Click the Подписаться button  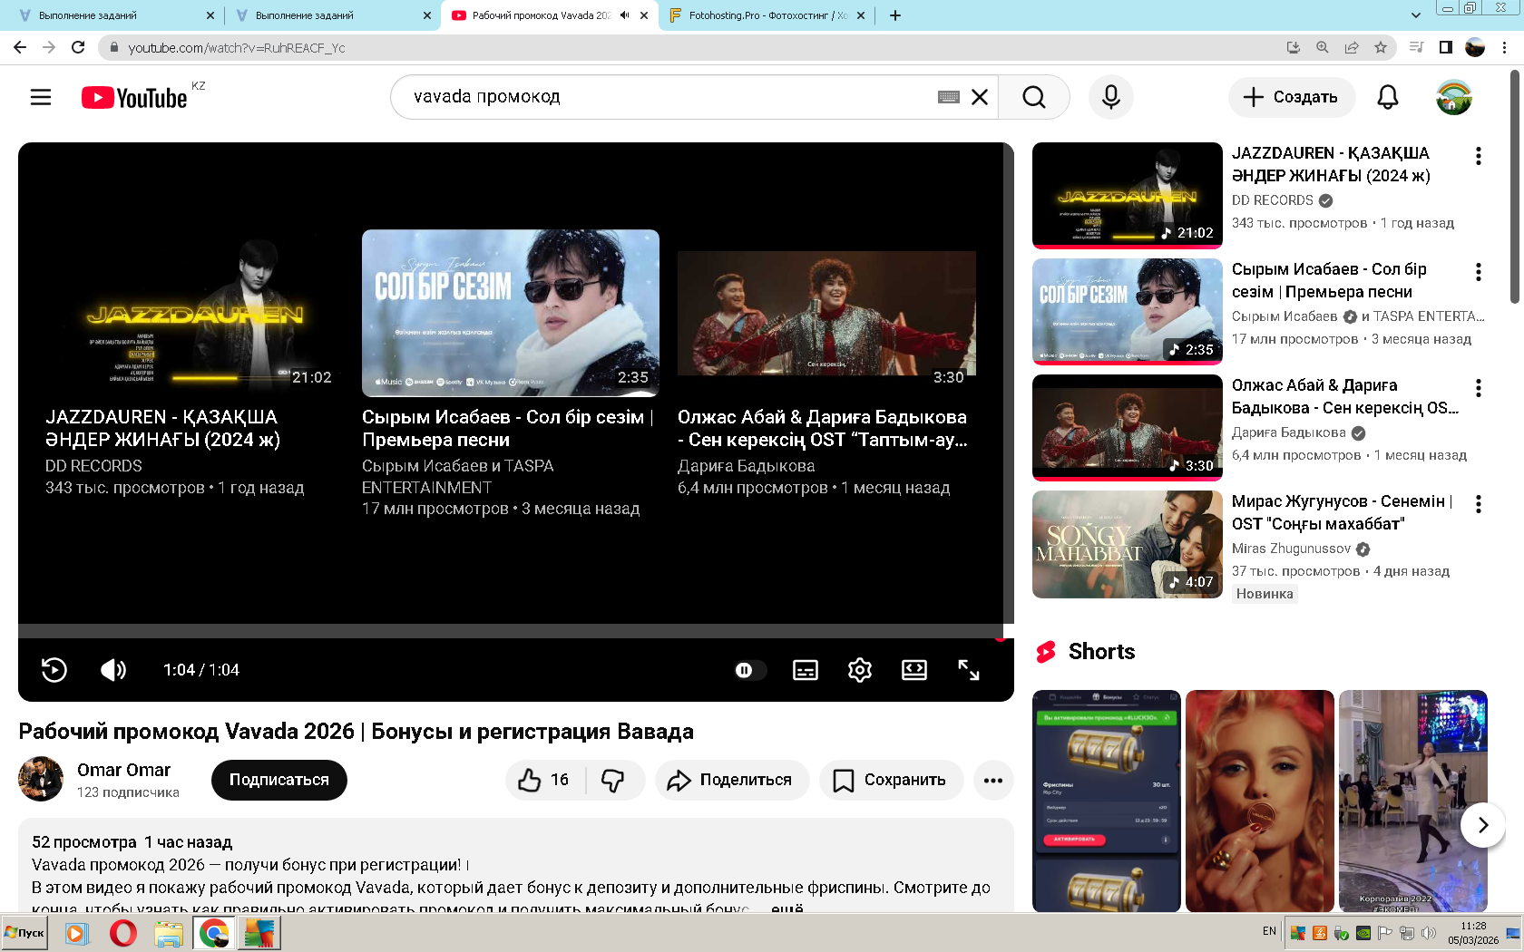(x=278, y=780)
